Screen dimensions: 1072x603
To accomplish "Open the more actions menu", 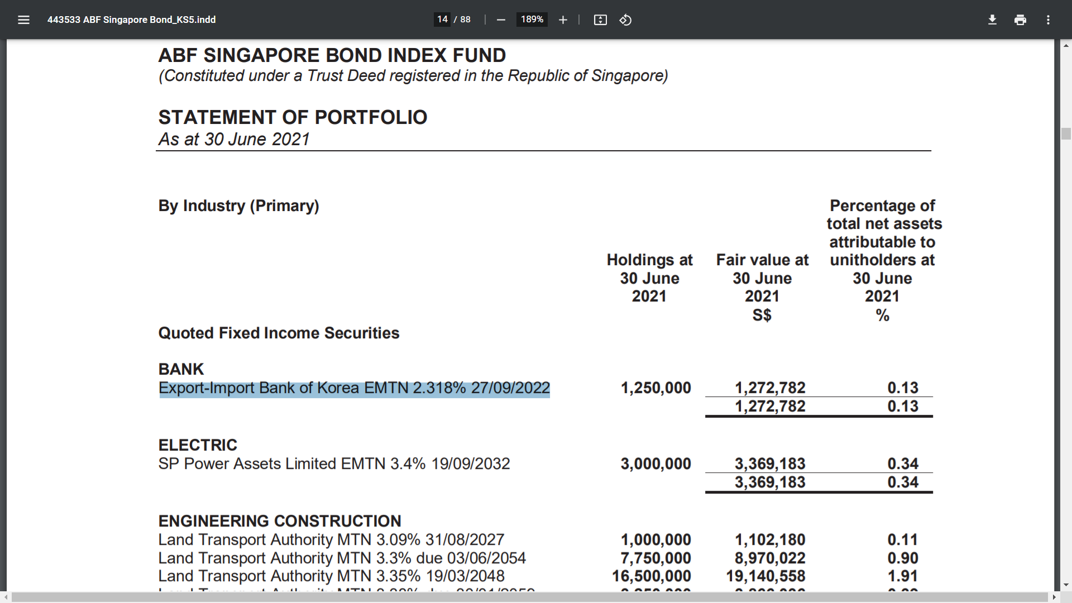I will coord(1048,20).
